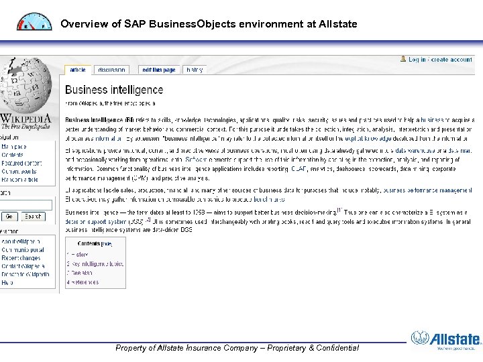Open Contact Wikipedia link
Viewport: 483px width, 362px height.
[23, 266]
